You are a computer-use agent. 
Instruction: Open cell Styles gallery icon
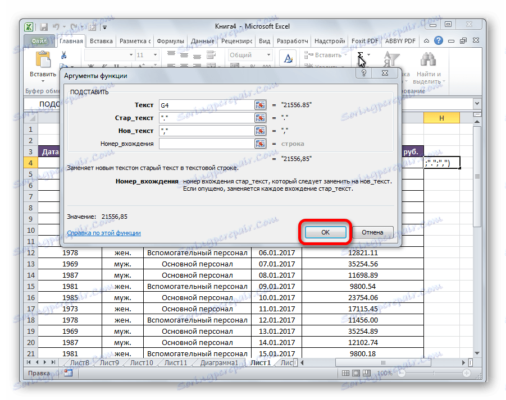tap(288, 59)
